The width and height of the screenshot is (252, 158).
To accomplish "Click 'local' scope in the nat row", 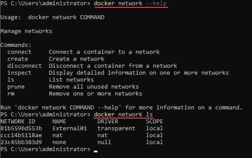I will coord(155,135).
